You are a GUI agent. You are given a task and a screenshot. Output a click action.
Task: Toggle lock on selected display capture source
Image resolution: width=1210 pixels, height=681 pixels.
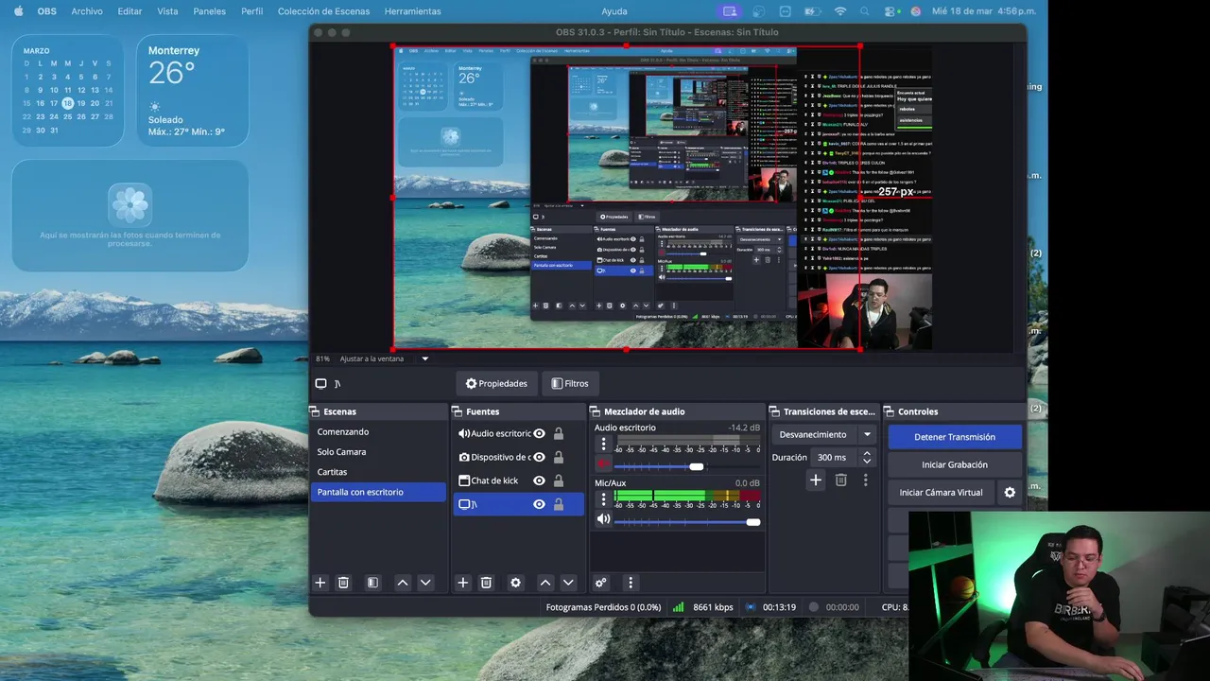point(559,504)
